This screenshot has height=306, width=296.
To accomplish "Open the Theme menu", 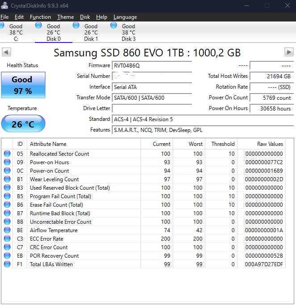I will (x=66, y=17).
